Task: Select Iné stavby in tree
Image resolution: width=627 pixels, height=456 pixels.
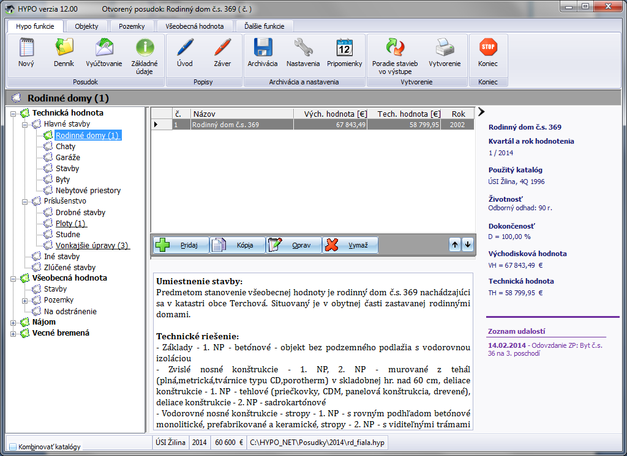Action: 62,256
